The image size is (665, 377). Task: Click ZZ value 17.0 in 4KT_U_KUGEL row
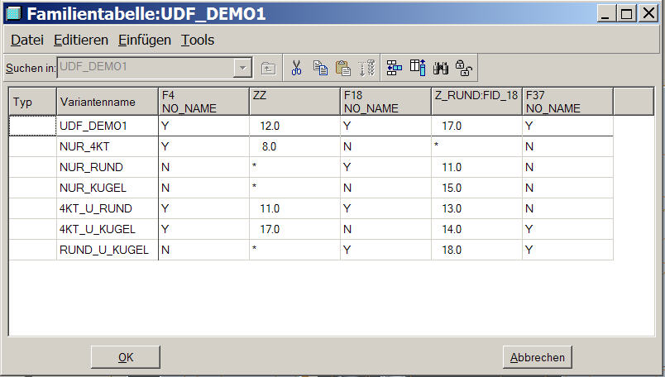point(294,229)
